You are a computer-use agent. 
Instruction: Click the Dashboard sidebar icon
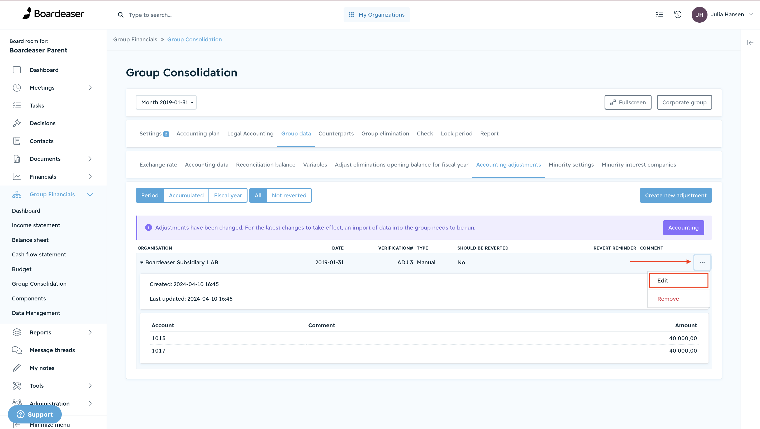[17, 70]
